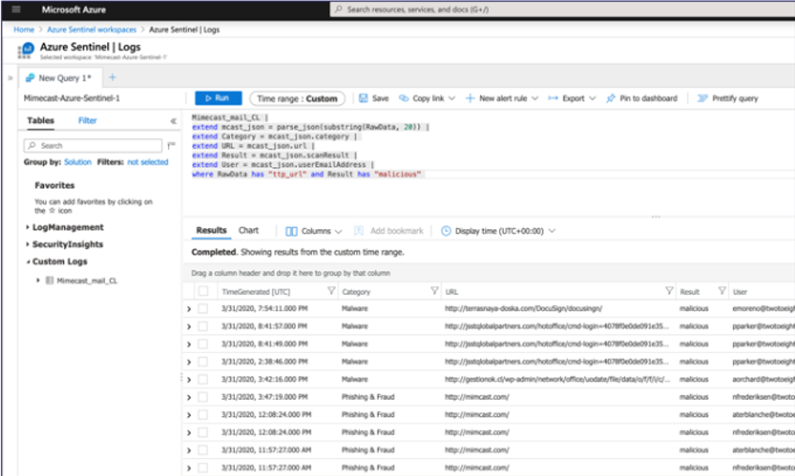Image resolution: width=795 pixels, height=476 pixels.
Task: Switch to the Filter tab
Action: (x=87, y=121)
